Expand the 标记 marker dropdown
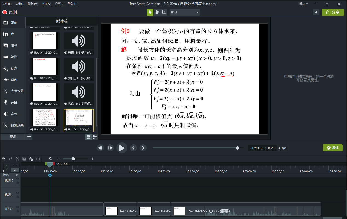The width and height of the screenshot is (347, 219). (x=17, y=175)
